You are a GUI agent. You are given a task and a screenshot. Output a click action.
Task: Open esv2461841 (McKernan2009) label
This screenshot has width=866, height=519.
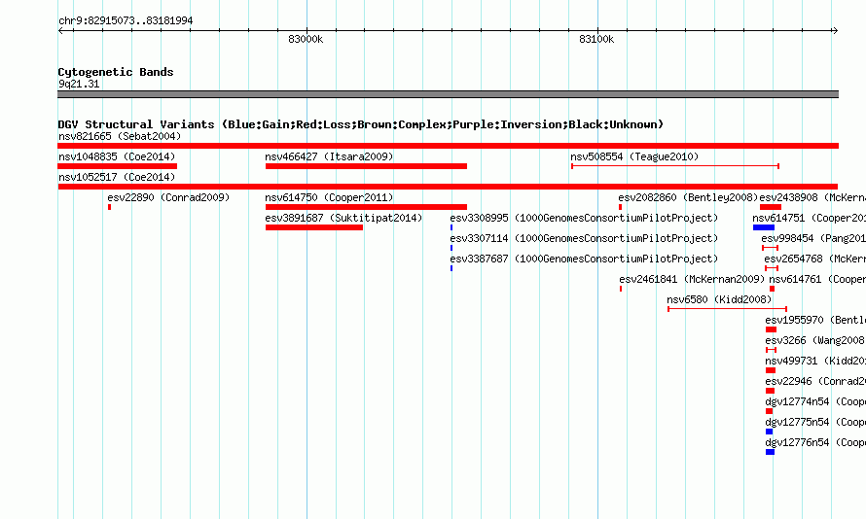[x=692, y=279]
